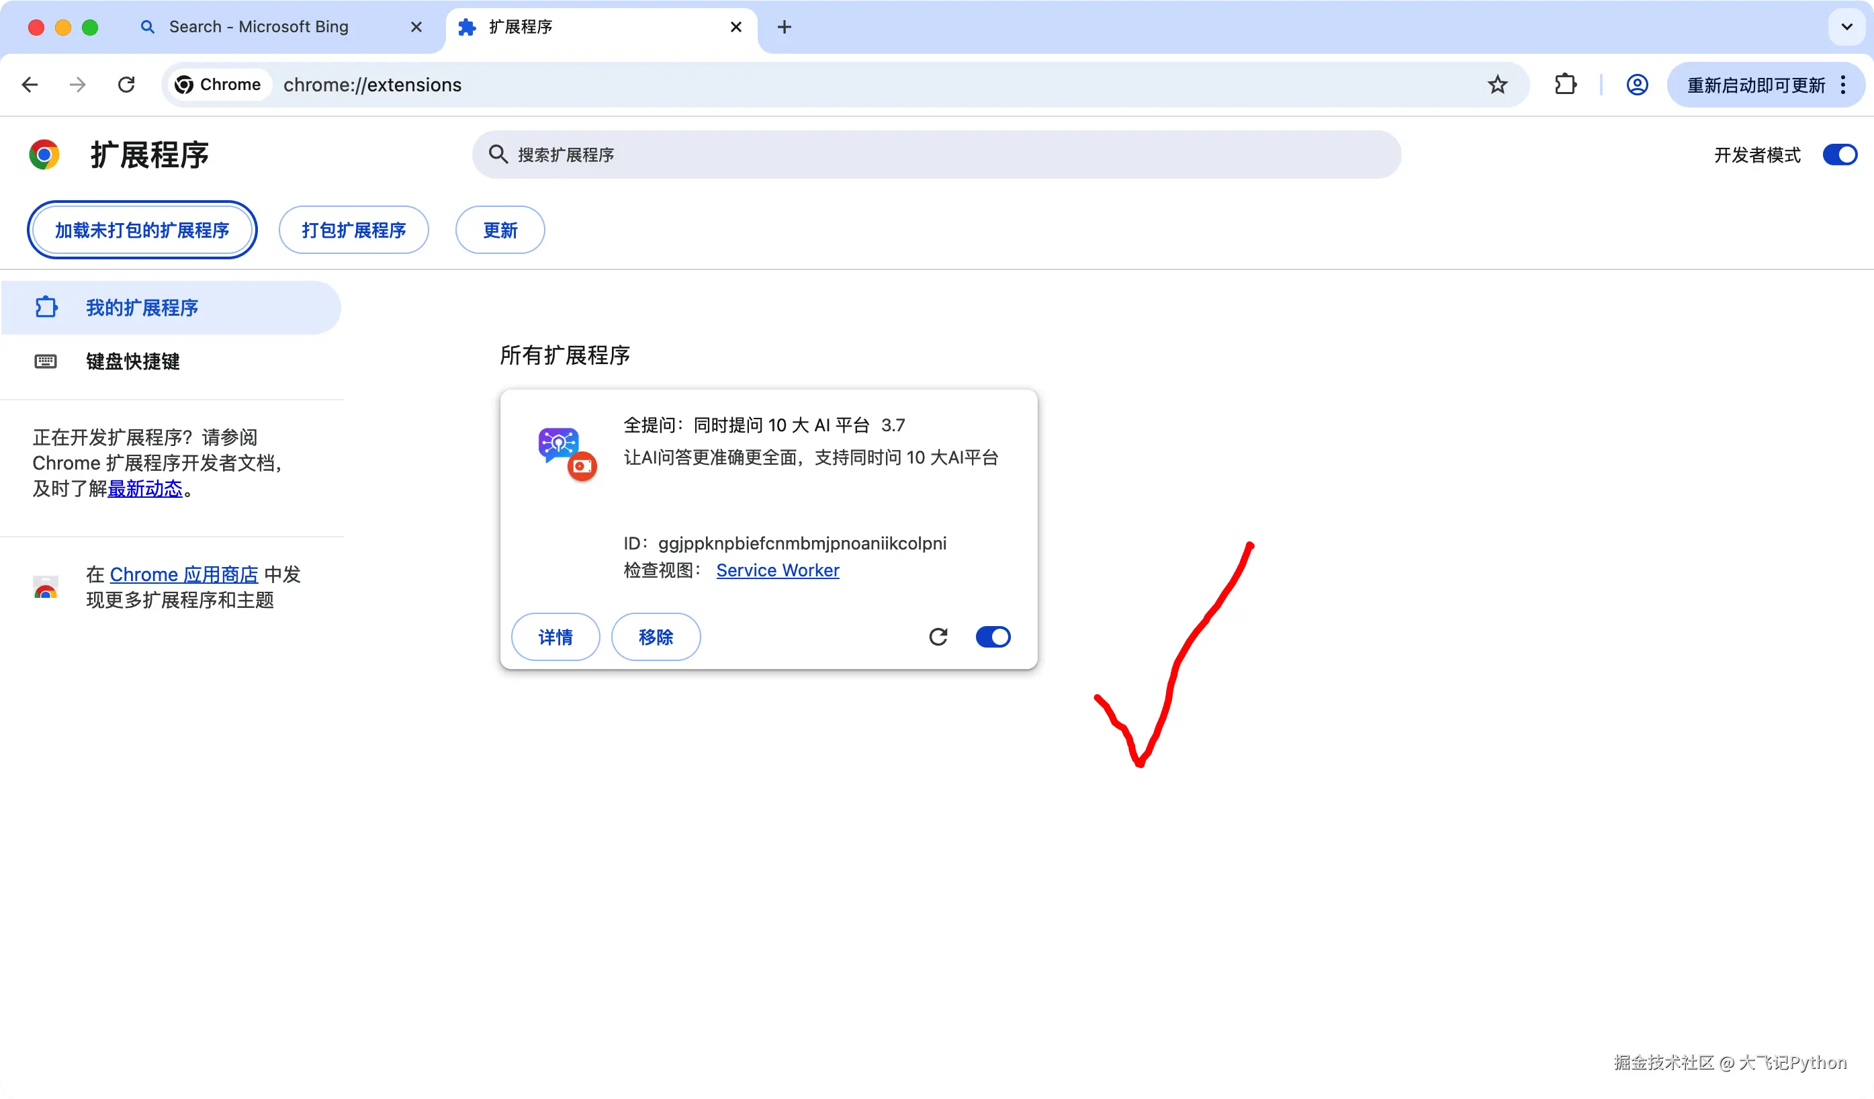Open the extensions puzzle icon in the toolbar
1874x1099 pixels.
pos(1566,85)
